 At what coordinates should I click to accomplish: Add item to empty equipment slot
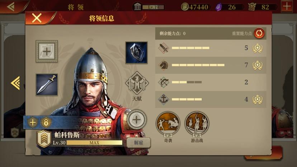click(47, 51)
